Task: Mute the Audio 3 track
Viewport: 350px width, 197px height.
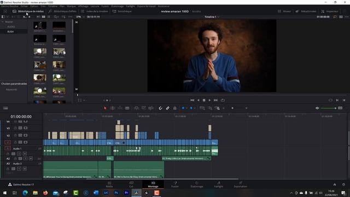Action: pyautogui.click(x=25, y=169)
